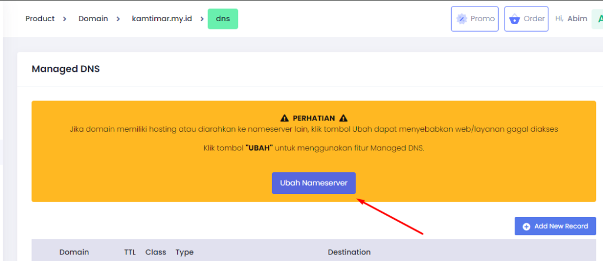
Task: Go to Product breadcrumb
Action: (x=40, y=19)
